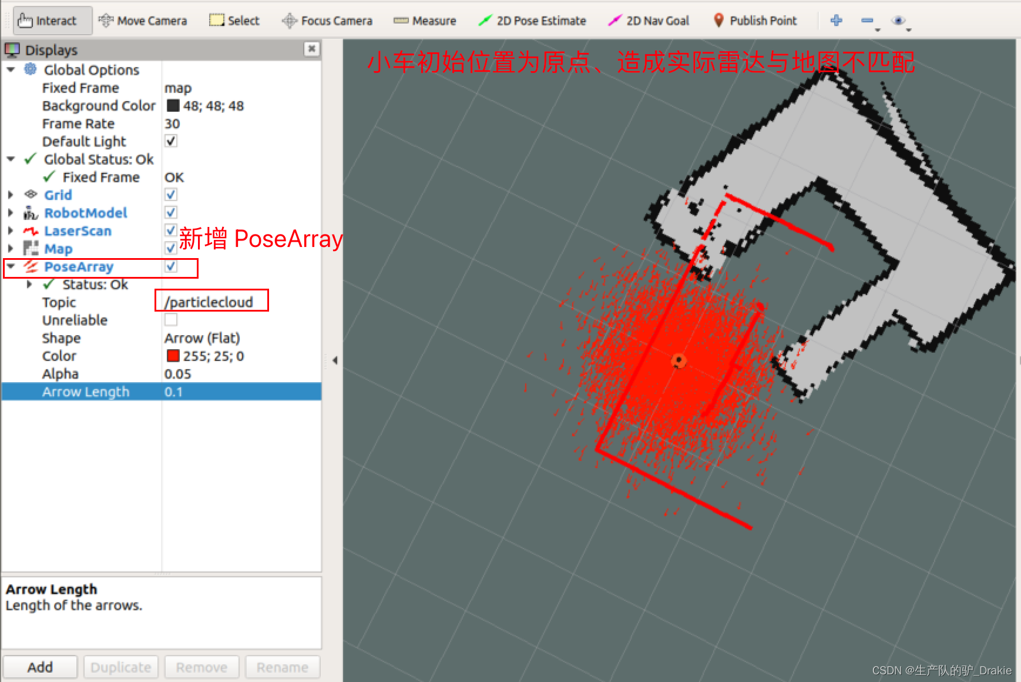
Task: Select the Publish Point tool
Action: (755, 21)
